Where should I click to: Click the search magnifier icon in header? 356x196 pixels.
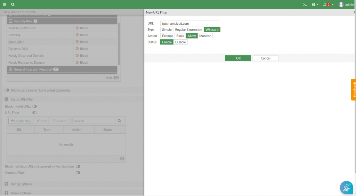click(13, 5)
